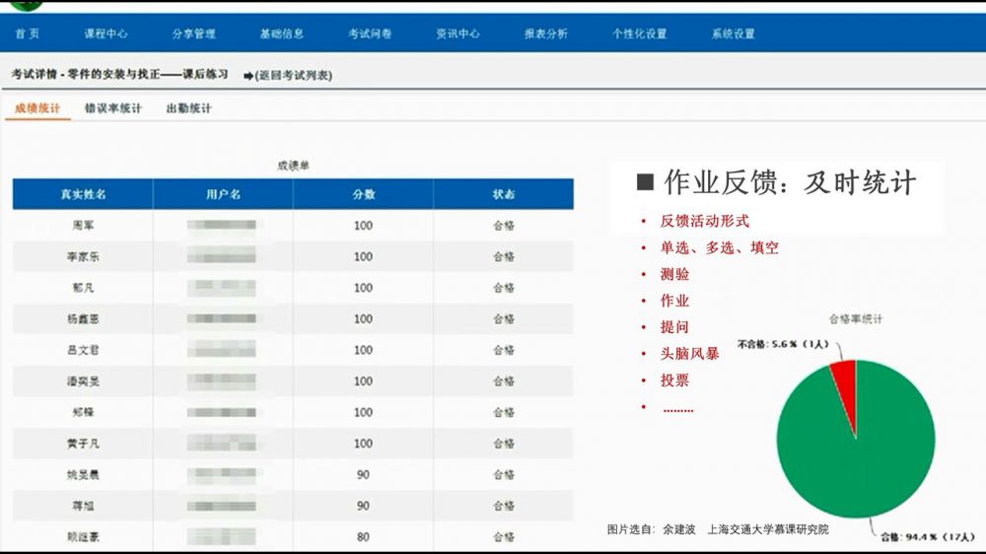Open 个性化设置 in the navigation bar
The width and height of the screenshot is (986, 554).
639,34
